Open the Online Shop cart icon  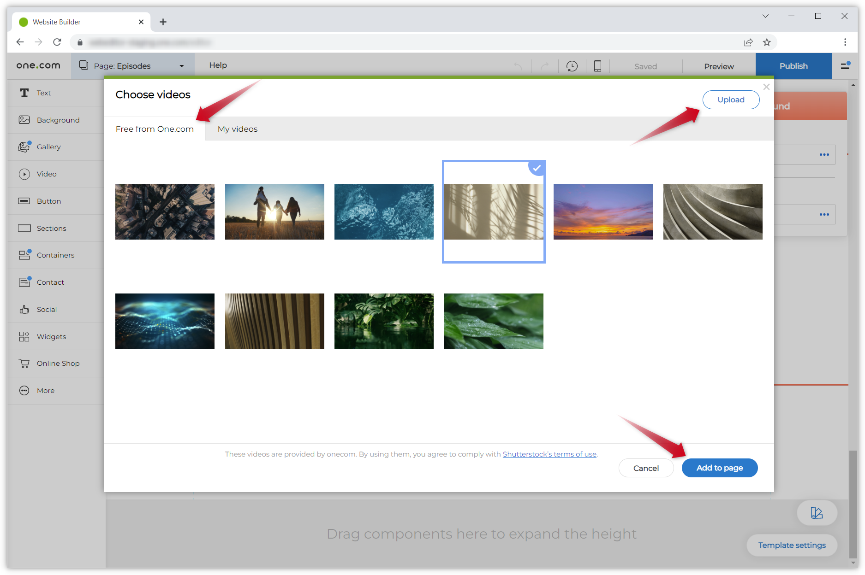(x=24, y=364)
